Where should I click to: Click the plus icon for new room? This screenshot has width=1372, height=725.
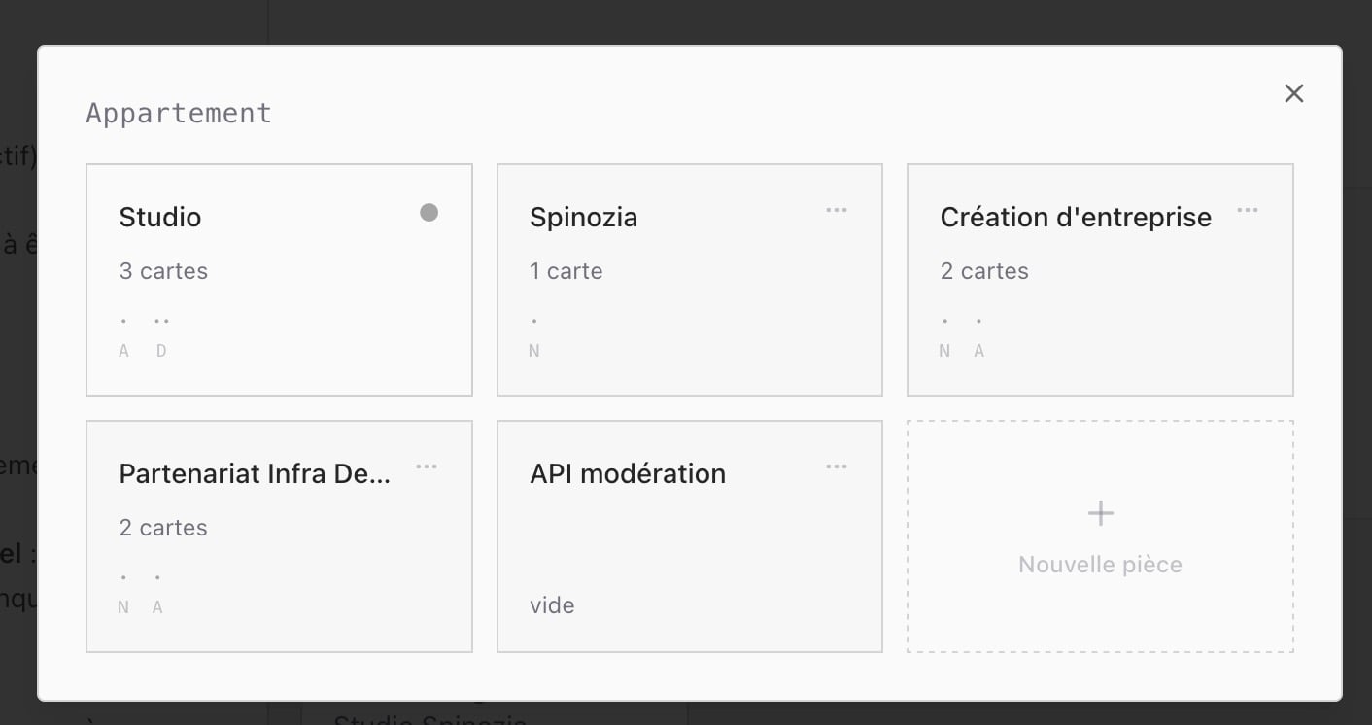[x=1100, y=513]
